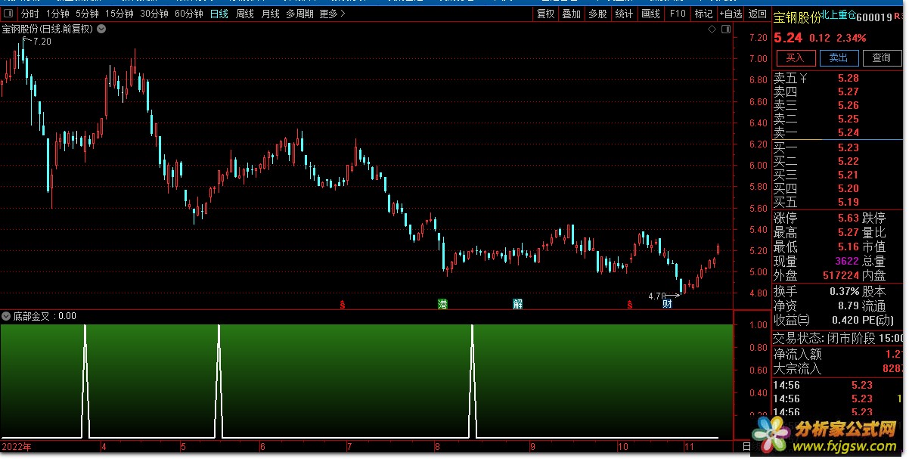909x459 pixels.
Task: Click the 现量 value 3622
Action: [846, 261]
